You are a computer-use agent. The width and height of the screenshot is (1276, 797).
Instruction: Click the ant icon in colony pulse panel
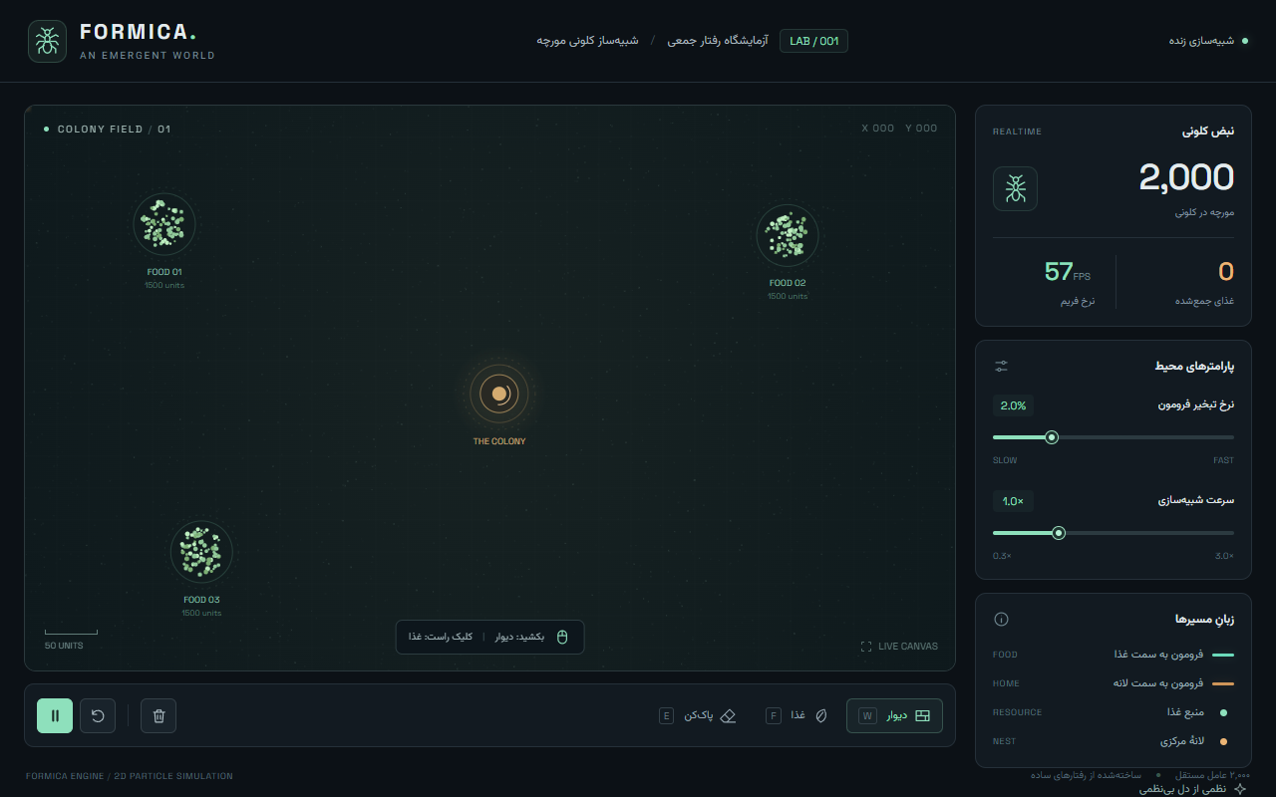click(1015, 188)
